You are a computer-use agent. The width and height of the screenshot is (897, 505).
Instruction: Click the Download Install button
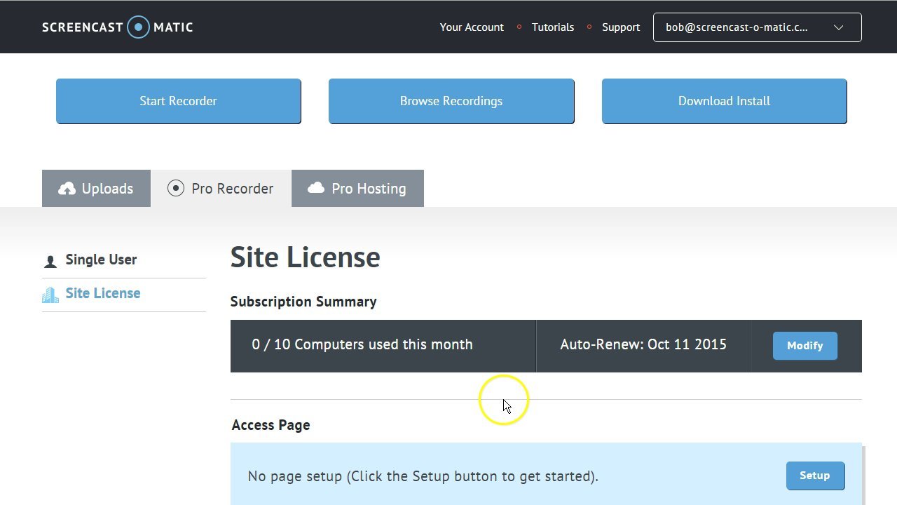pos(725,101)
